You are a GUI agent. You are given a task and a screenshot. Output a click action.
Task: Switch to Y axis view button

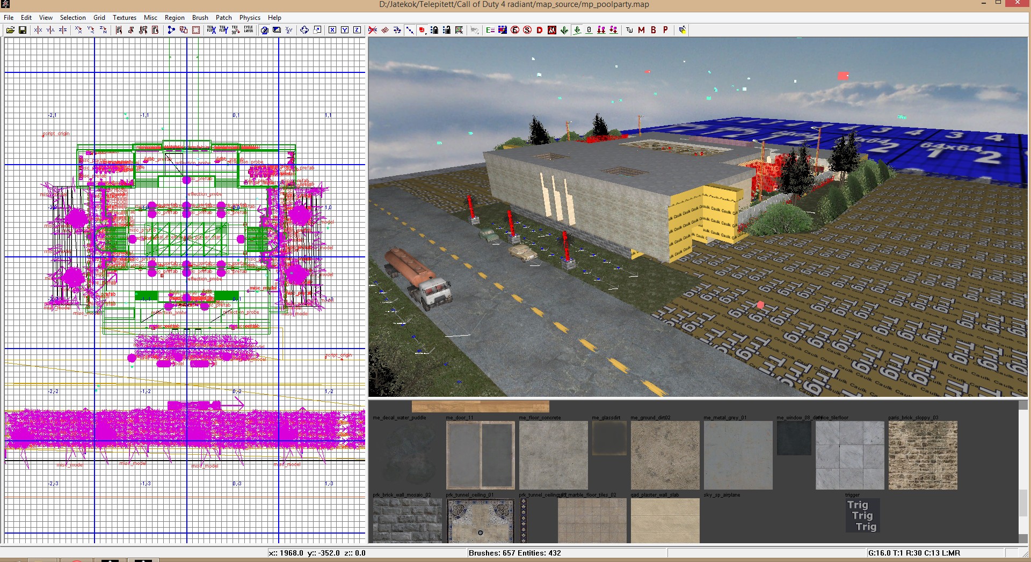pyautogui.click(x=345, y=30)
